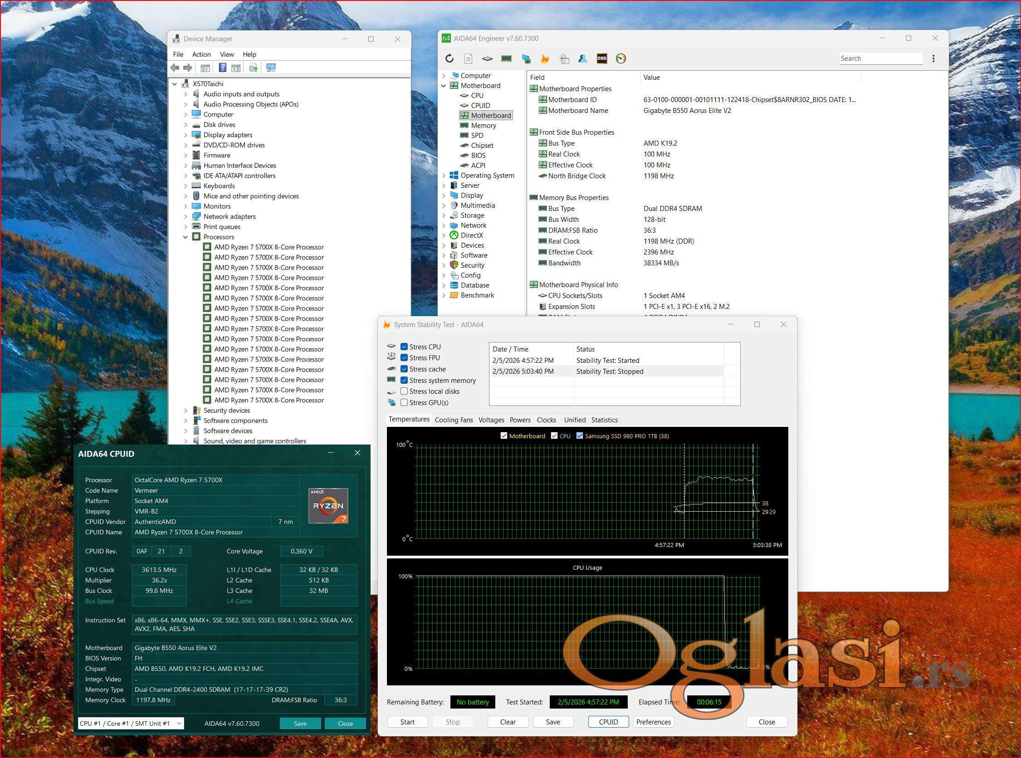The width and height of the screenshot is (1021, 758).
Task: Expand the Operating System tree node
Action: coord(444,176)
